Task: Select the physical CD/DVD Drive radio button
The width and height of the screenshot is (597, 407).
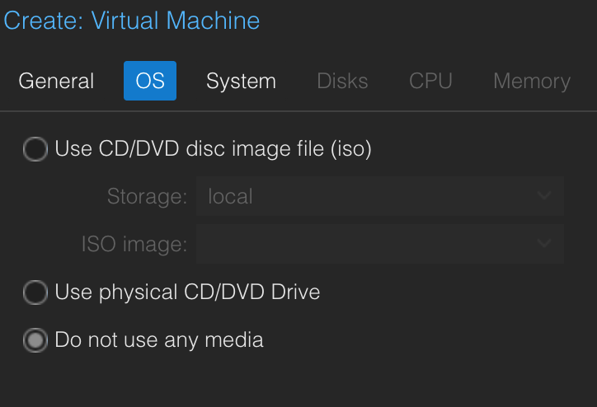Action: 35,292
